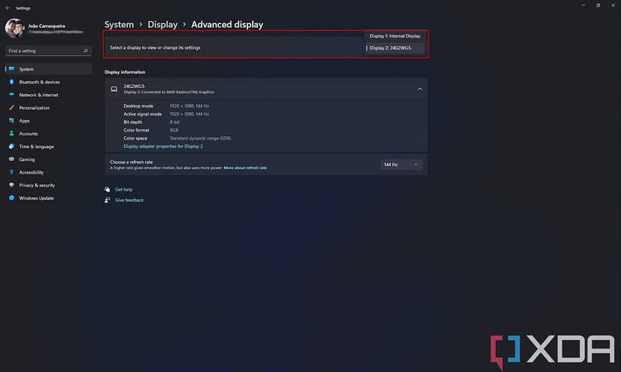Viewport: 621px width, 372px height.
Task: Choose Display 2: 24G2WG3- option
Action: point(394,48)
